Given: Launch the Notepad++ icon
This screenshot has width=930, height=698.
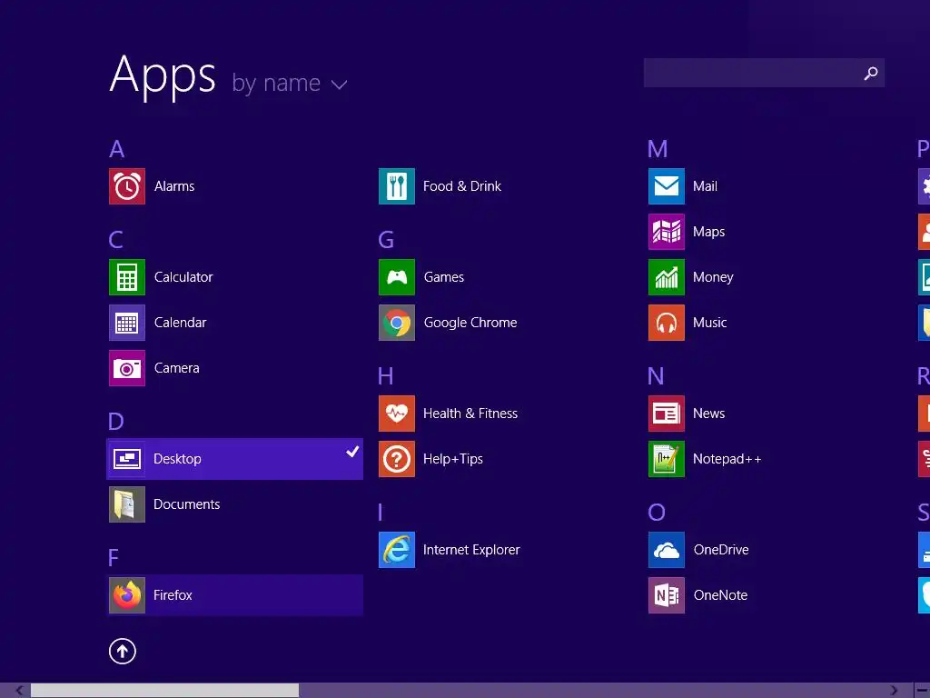Looking at the screenshot, I should tap(667, 459).
